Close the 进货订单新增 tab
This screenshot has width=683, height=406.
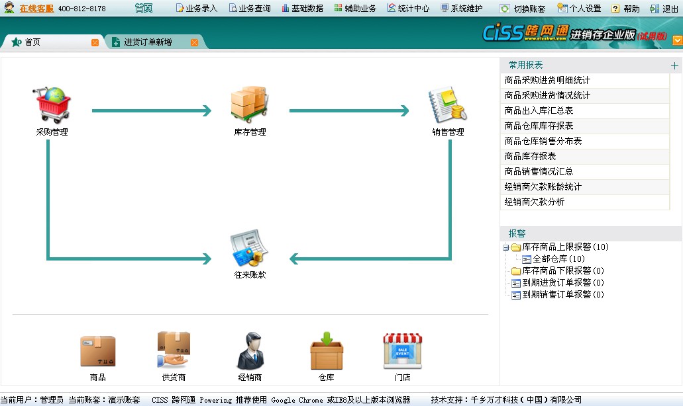(x=194, y=43)
